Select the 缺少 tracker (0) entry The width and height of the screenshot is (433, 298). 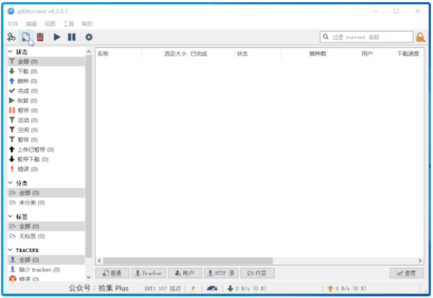pyautogui.click(x=46, y=269)
